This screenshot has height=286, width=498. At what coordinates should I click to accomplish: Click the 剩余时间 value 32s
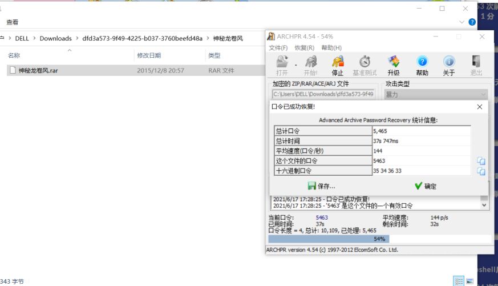tap(435, 224)
